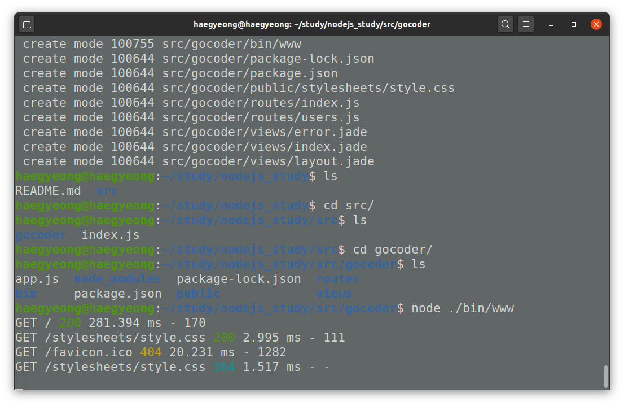
Task: Select the node_modules directory name
Action: [117, 278]
